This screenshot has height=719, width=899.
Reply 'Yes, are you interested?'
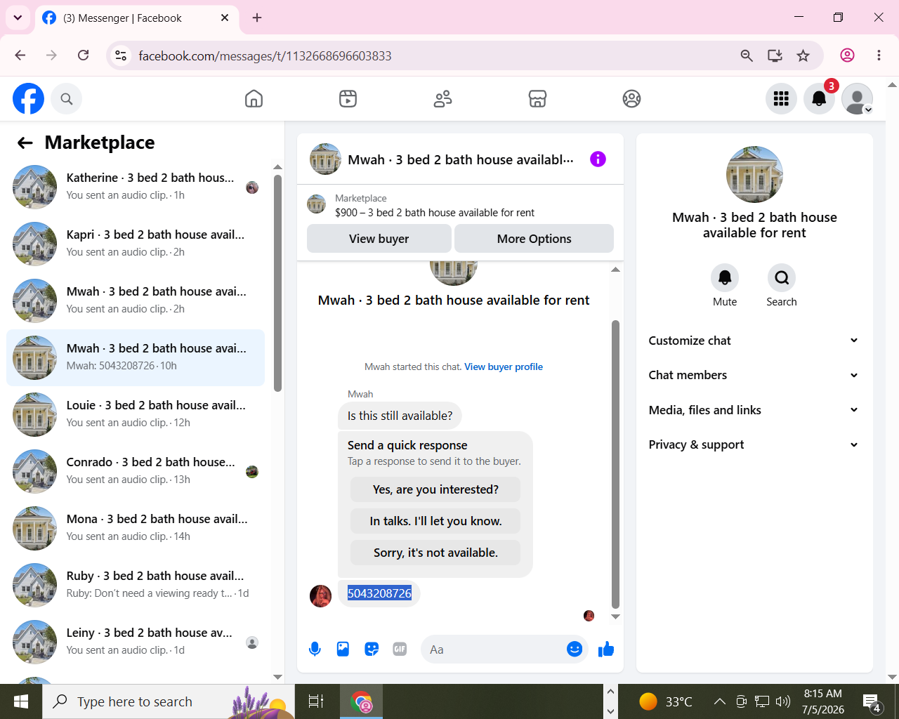pos(435,489)
